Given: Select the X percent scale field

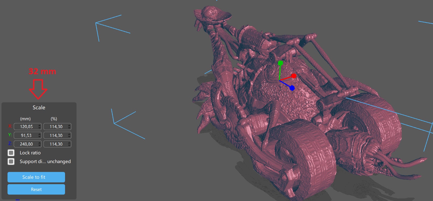Looking at the screenshot, I should (x=56, y=127).
